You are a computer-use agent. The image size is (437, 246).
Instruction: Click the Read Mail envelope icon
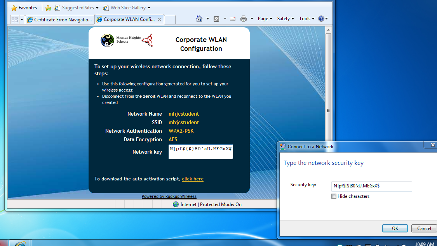[233, 19]
